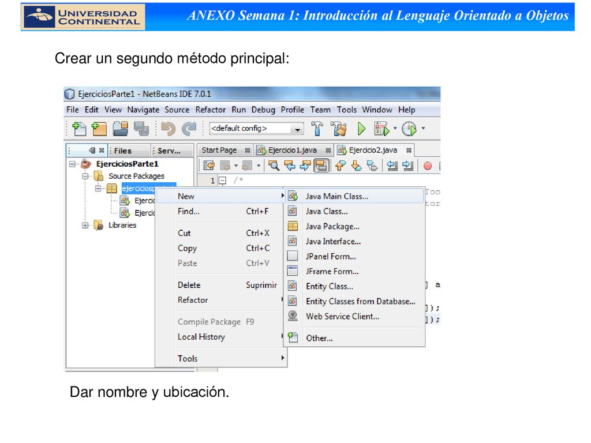Screen dimensions: 591x443
Task: Click the Profile Project clock icon
Action: (x=409, y=129)
